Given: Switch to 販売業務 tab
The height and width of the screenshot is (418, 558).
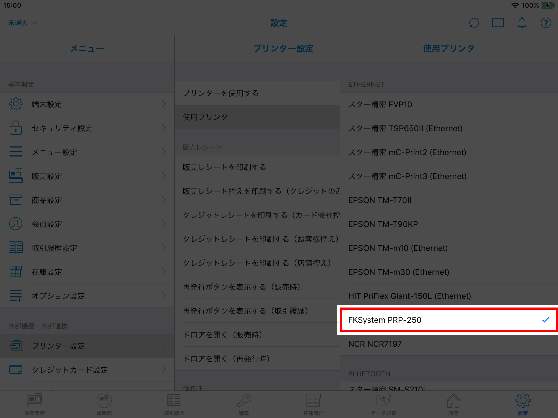Looking at the screenshot, I should point(35,404).
